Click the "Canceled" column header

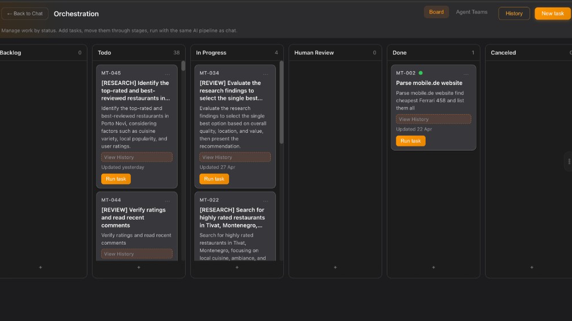click(503, 53)
